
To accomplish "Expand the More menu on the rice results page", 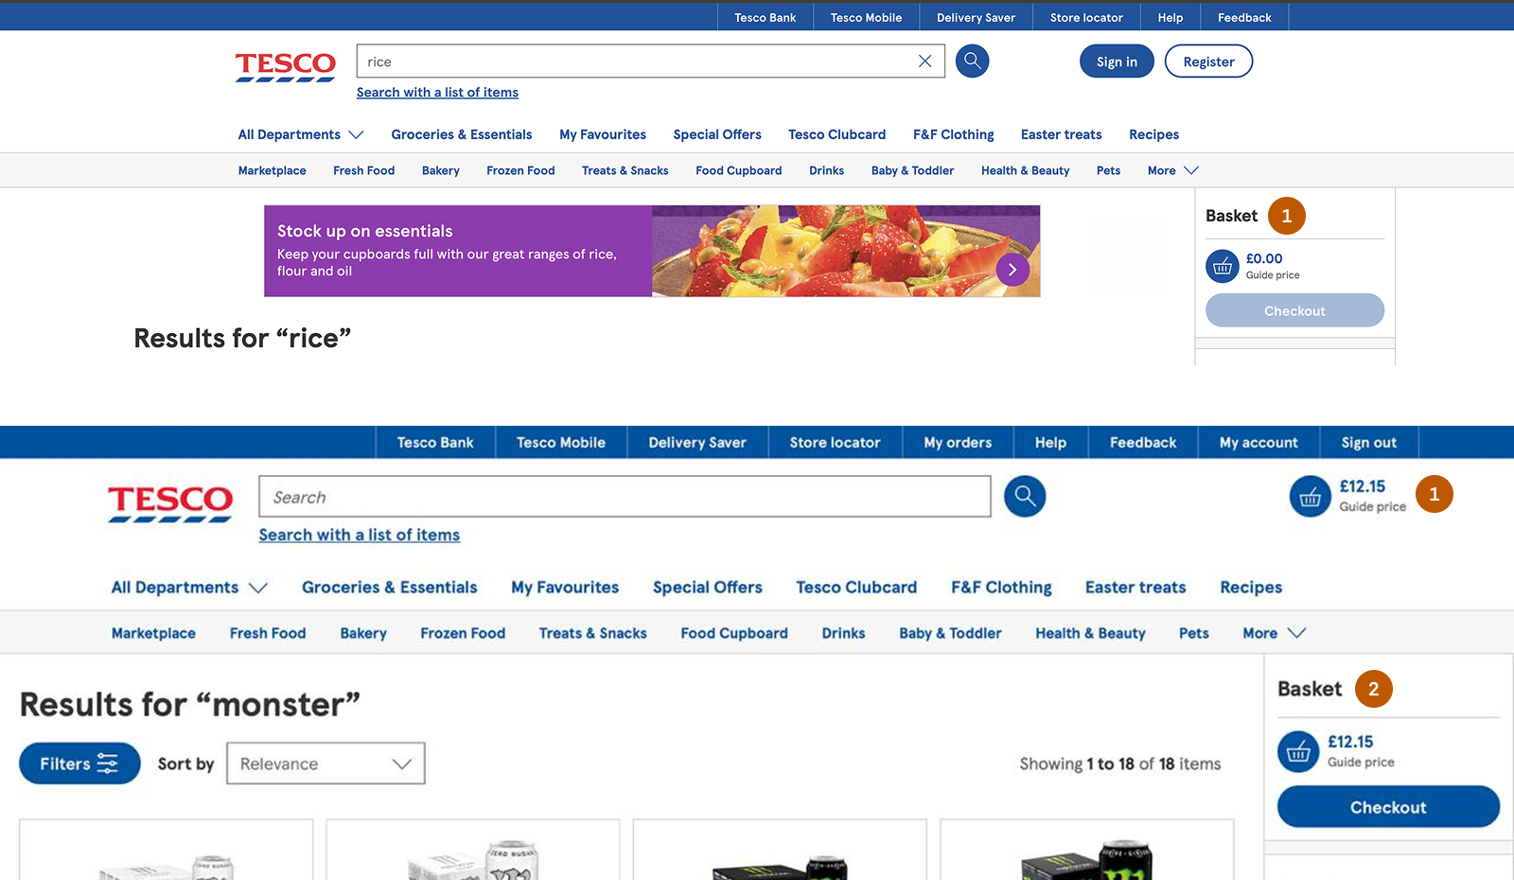I will point(1172,170).
